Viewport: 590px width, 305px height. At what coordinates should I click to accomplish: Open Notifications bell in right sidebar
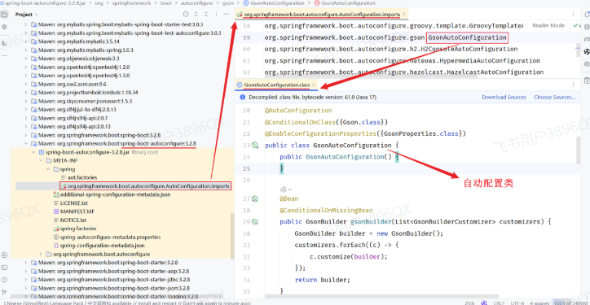(x=586, y=15)
